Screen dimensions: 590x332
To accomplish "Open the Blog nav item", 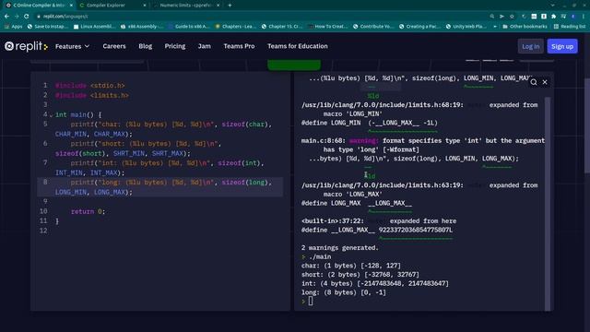I will [146, 46].
